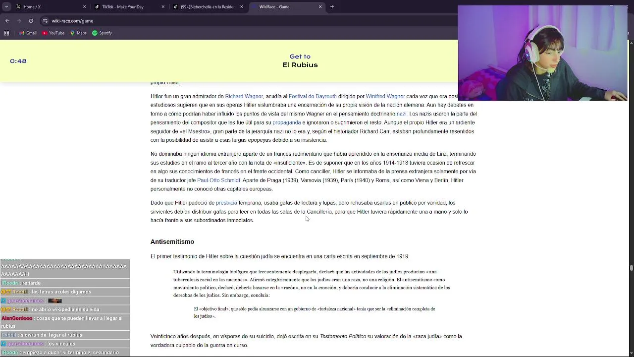Click the streamer webcam overlay
This screenshot has height=357, width=634.
coord(542,53)
